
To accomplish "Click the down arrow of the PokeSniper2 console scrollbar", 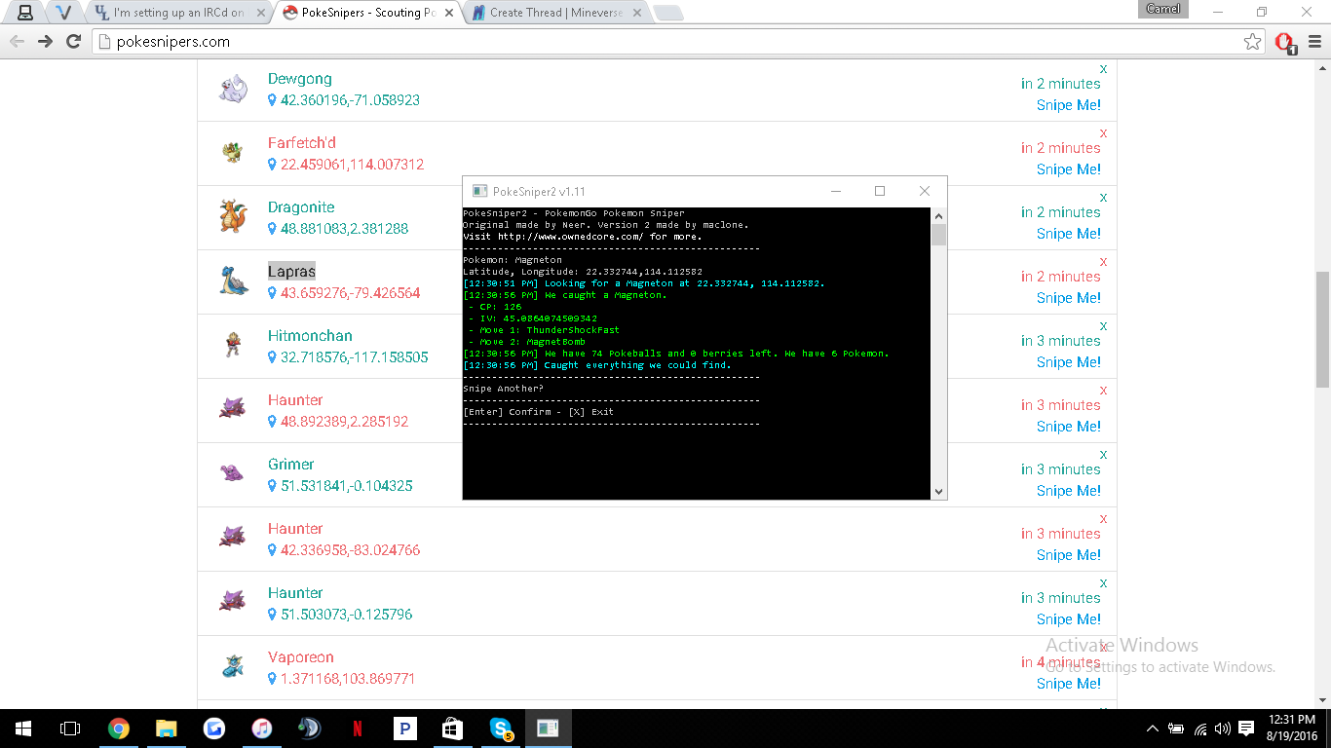I will tap(938, 492).
